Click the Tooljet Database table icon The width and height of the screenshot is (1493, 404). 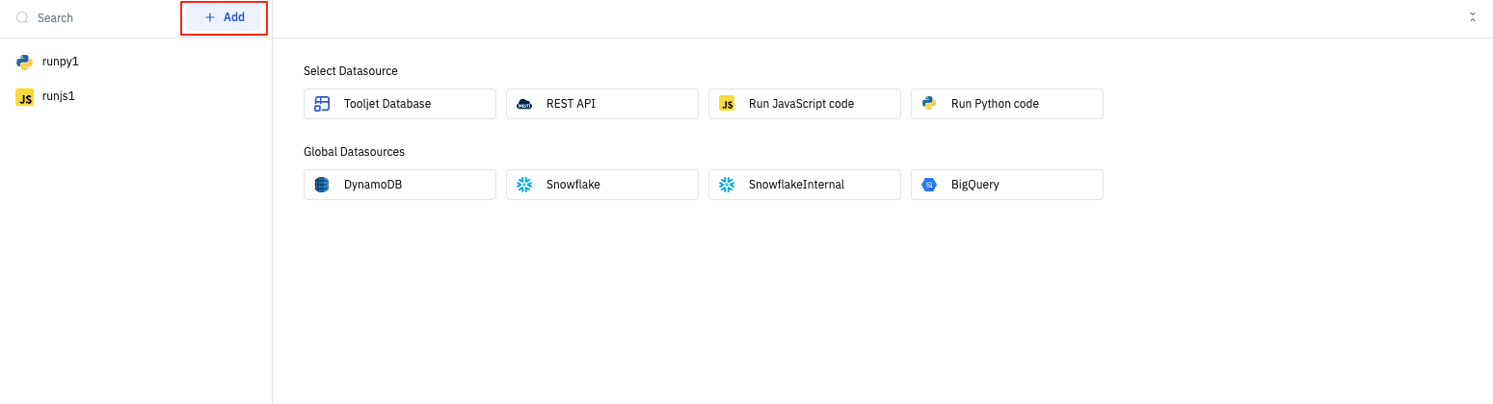(322, 104)
